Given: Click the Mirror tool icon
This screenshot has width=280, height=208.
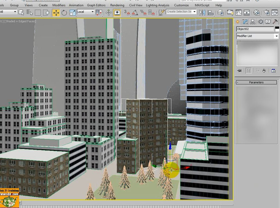Looking at the screenshot, I should coord(202,13).
